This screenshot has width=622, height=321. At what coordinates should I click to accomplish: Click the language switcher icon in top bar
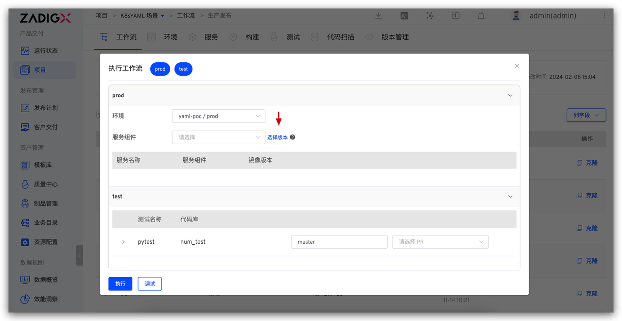point(404,16)
